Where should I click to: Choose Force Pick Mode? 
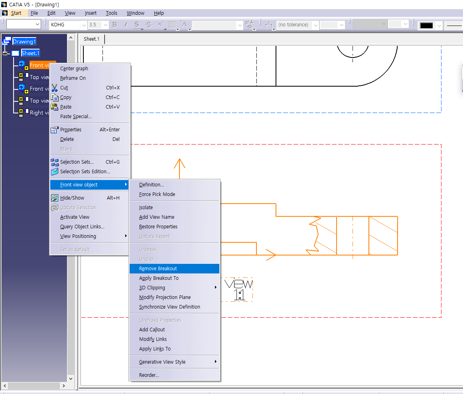175,194
